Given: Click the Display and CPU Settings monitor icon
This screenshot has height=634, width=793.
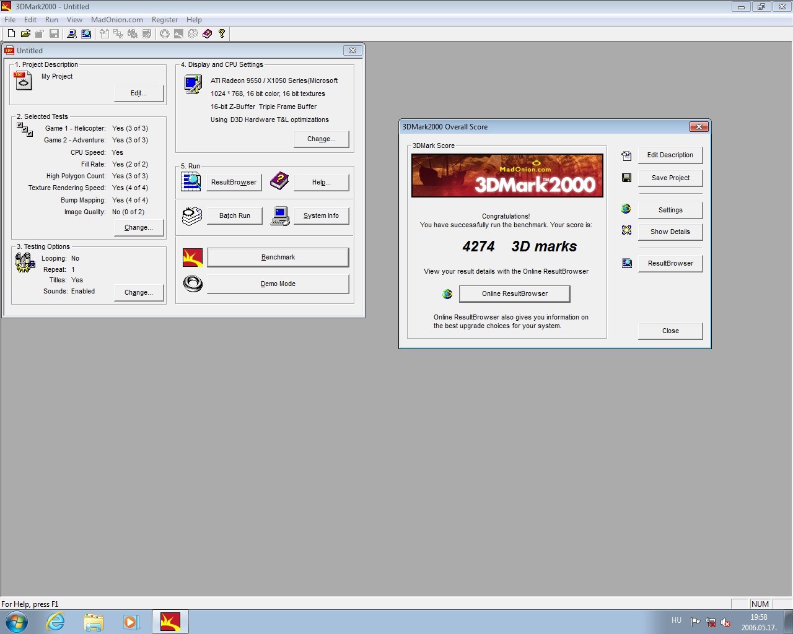Looking at the screenshot, I should [x=193, y=84].
